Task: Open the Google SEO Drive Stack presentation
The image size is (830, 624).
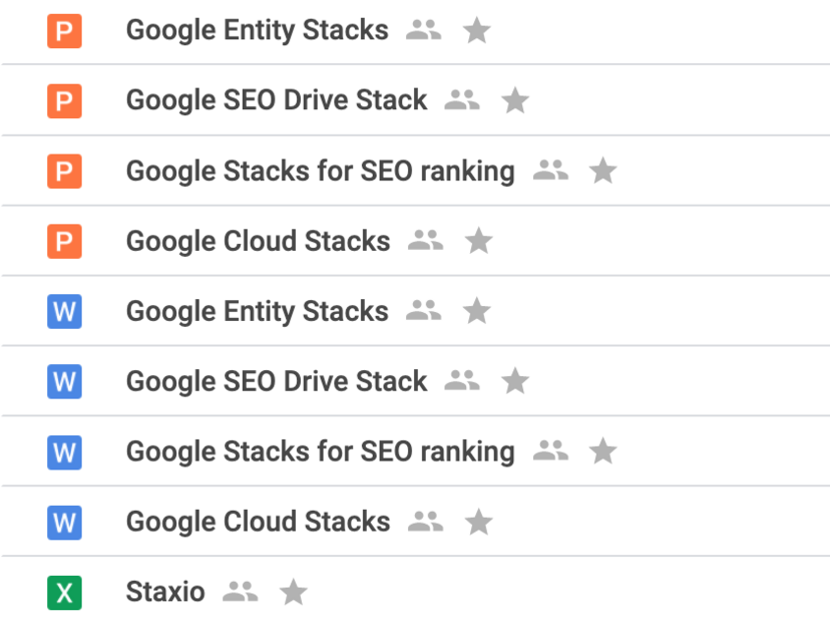Action: 275,99
